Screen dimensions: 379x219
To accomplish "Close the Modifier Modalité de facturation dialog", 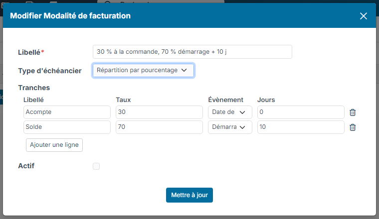I will tap(363, 16).
